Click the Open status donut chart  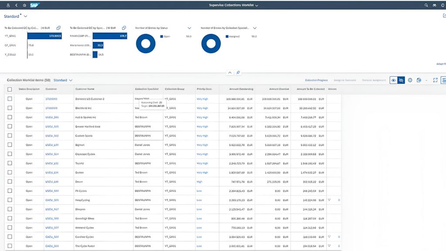coord(145,44)
